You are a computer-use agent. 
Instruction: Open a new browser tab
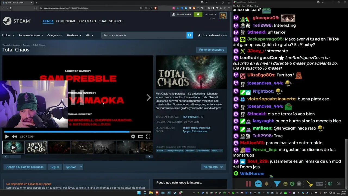[x=37, y=3]
